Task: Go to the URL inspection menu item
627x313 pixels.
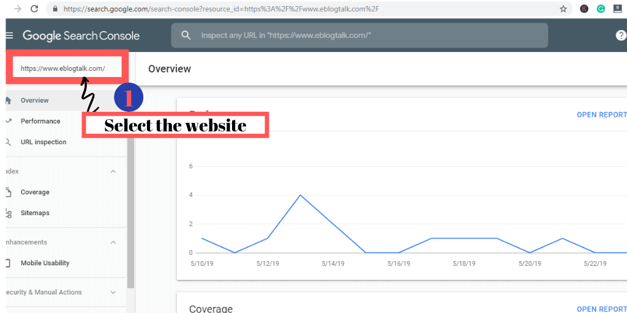Action: point(43,142)
